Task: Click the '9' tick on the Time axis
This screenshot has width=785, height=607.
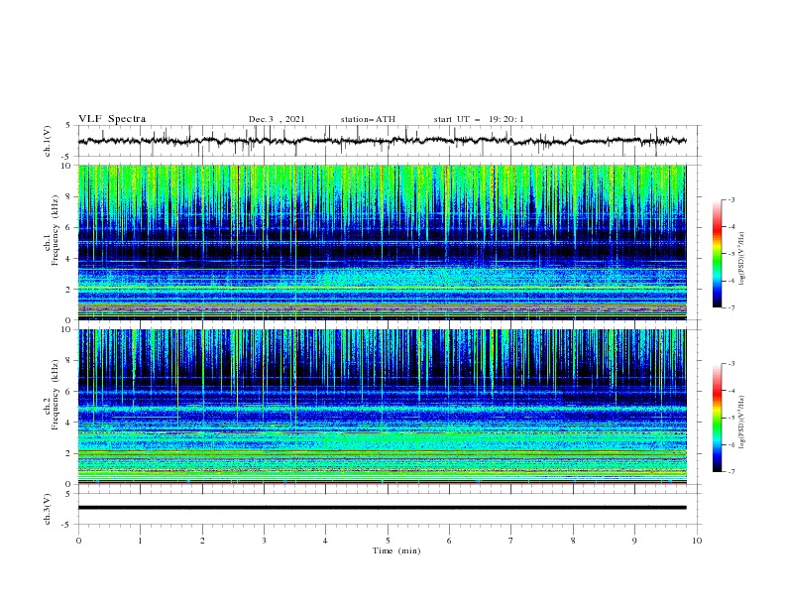Action: pyautogui.click(x=634, y=542)
